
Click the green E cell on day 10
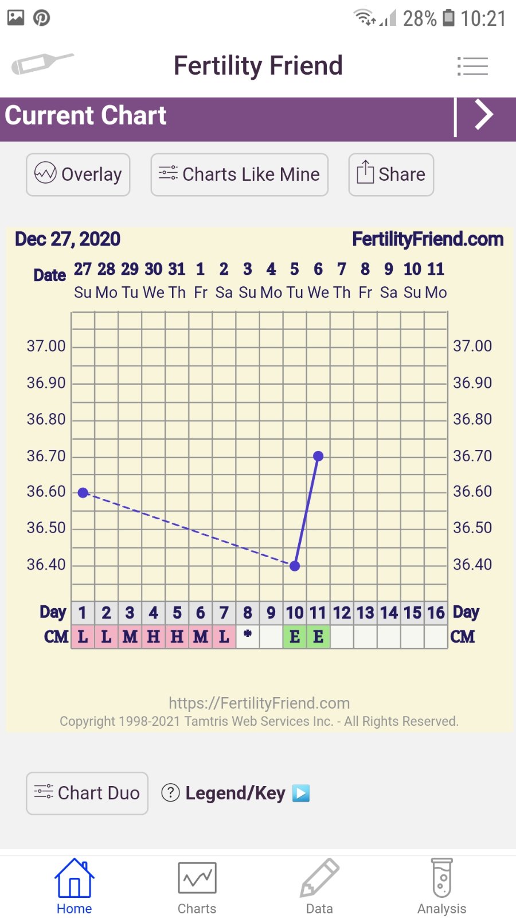click(x=295, y=637)
